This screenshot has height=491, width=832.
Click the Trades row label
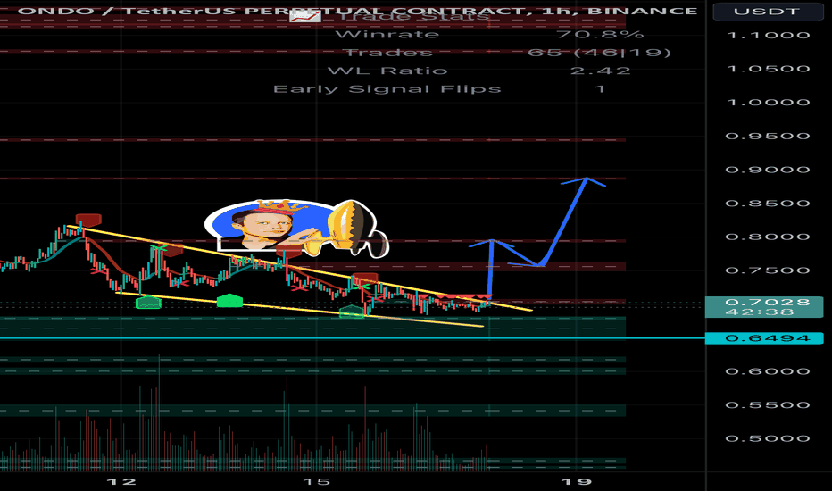tap(387, 53)
